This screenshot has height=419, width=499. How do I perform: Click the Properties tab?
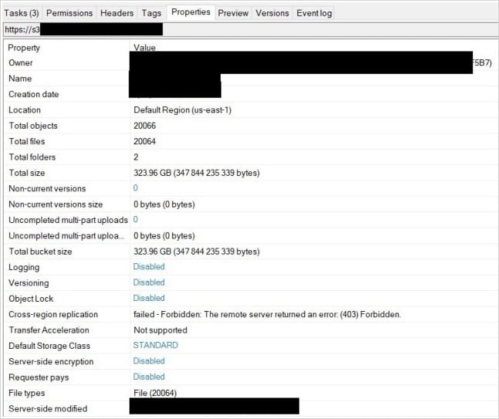tap(190, 12)
